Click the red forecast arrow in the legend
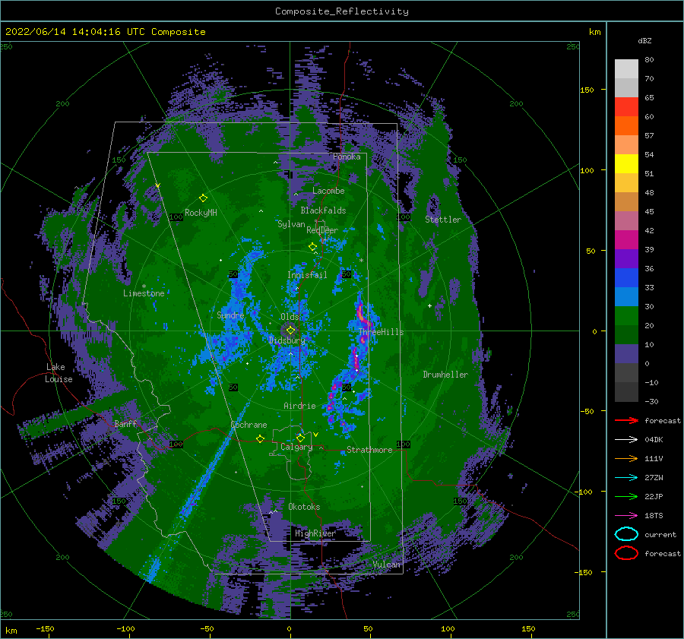Image resolution: width=684 pixels, height=639 pixels. (626, 420)
